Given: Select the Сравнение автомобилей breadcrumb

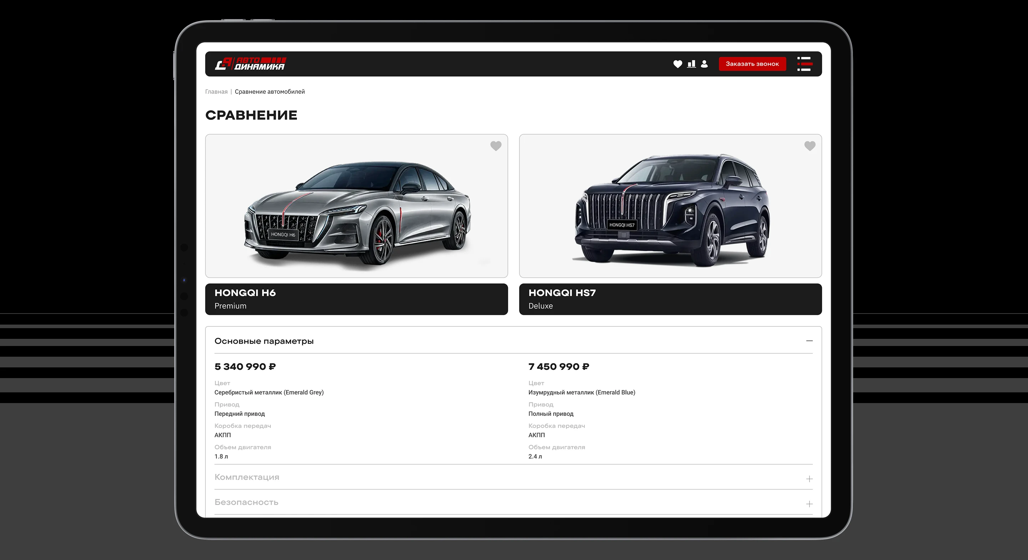Looking at the screenshot, I should (x=269, y=91).
